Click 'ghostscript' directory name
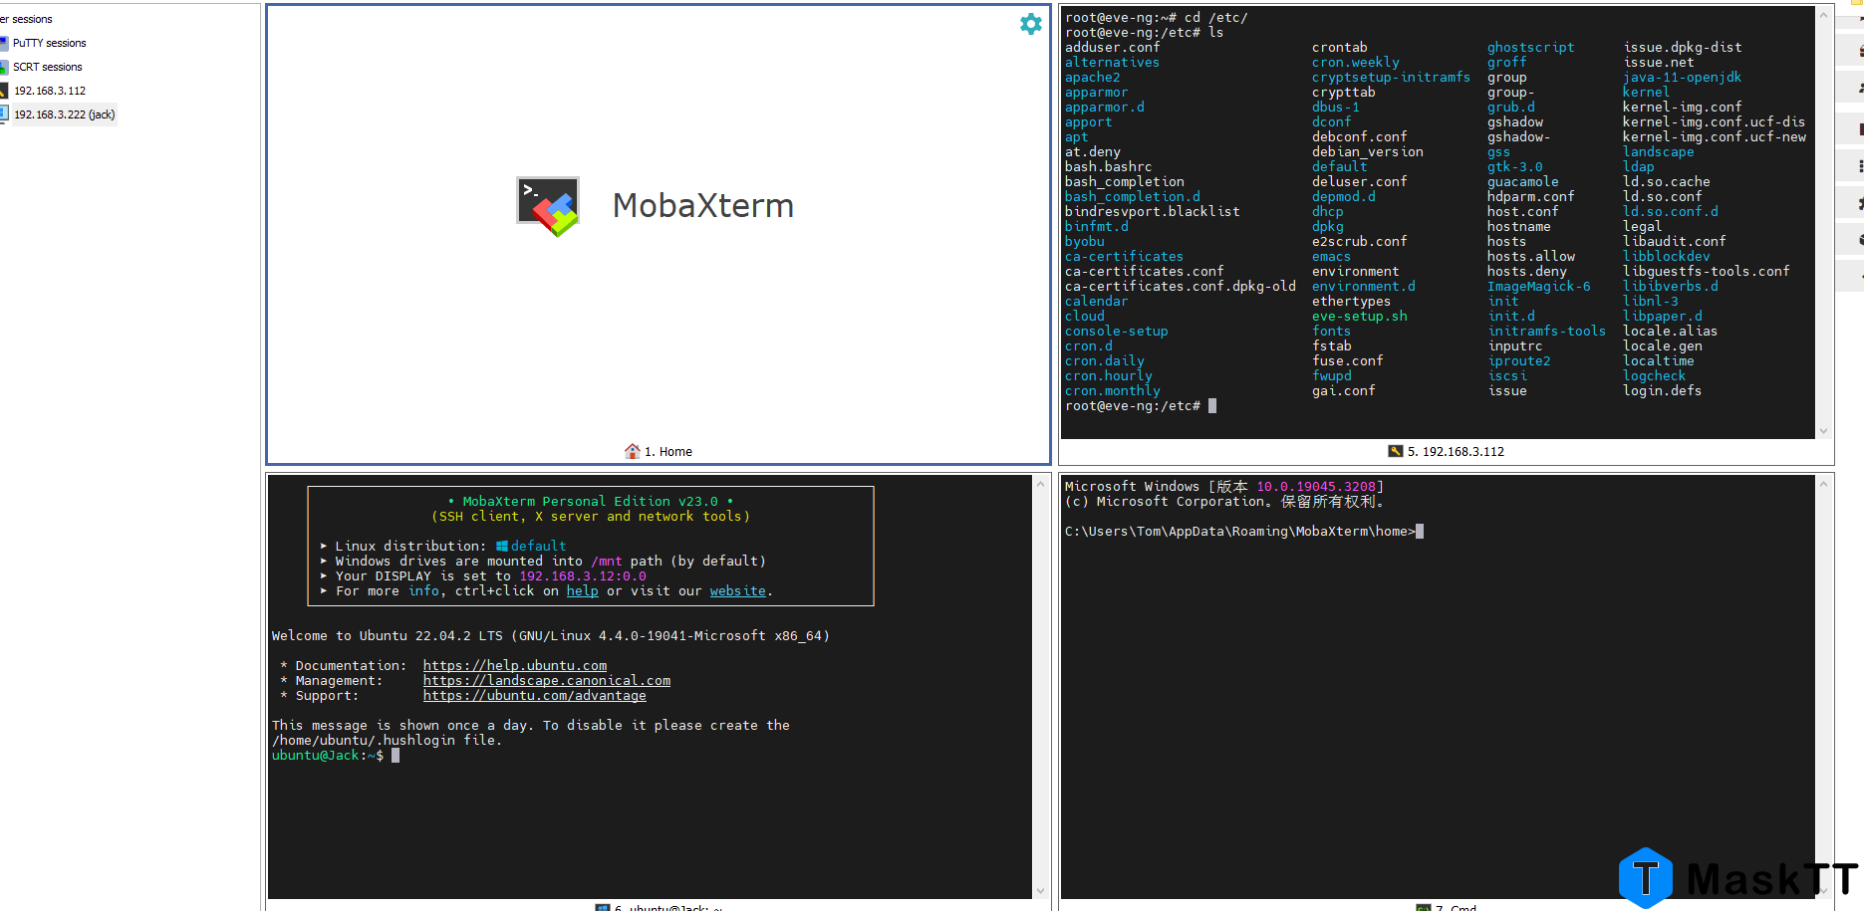The image size is (1864, 911). (x=1531, y=47)
